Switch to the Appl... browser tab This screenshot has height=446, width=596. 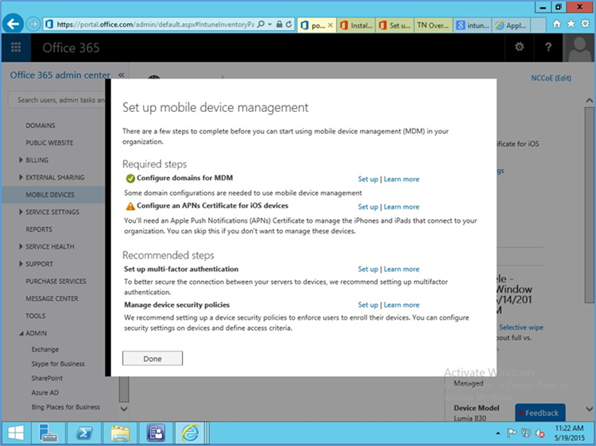click(511, 25)
